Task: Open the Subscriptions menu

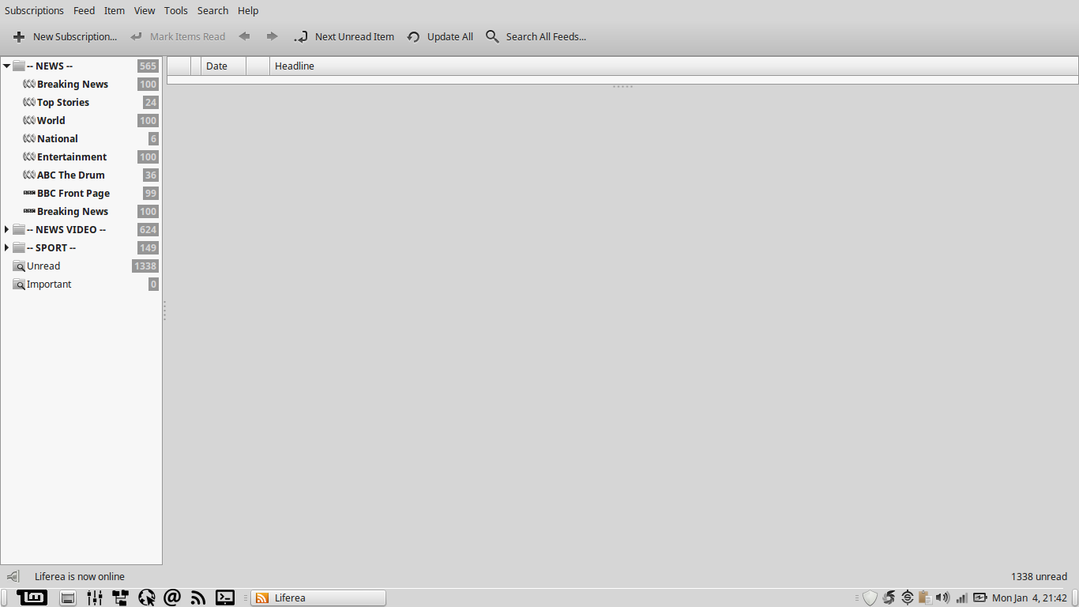Action: (34, 10)
